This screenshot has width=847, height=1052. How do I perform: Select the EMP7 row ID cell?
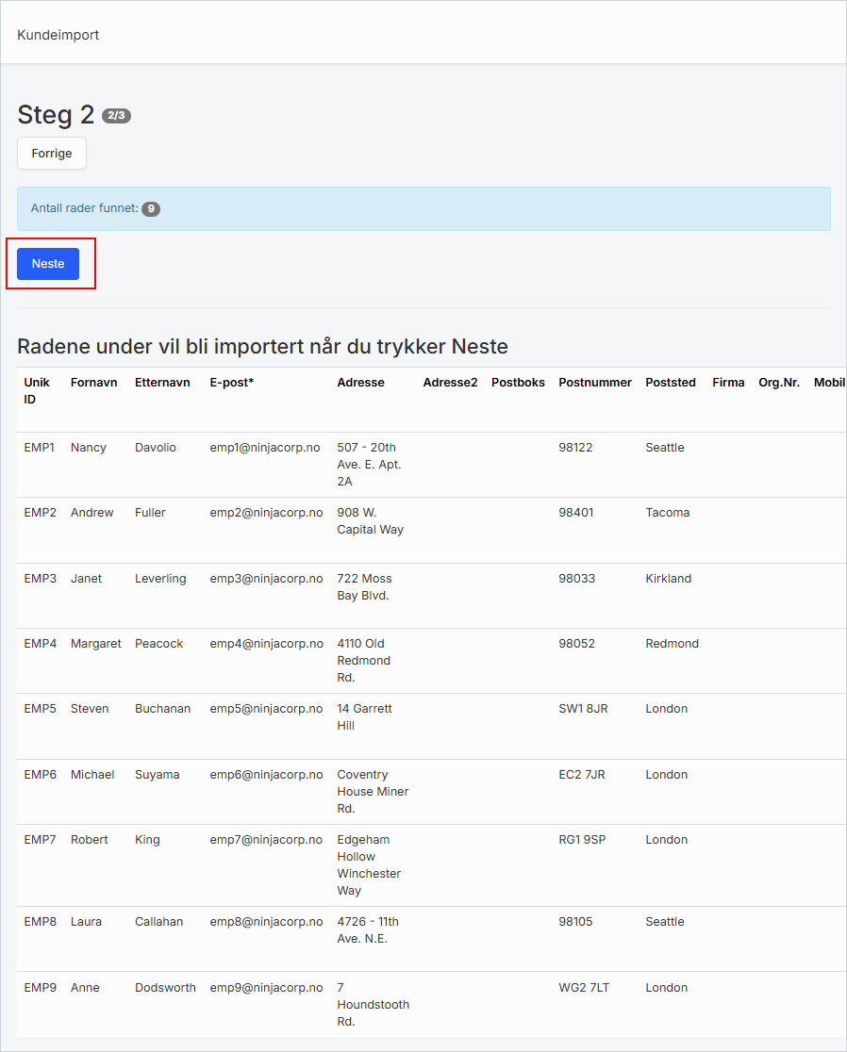click(40, 840)
